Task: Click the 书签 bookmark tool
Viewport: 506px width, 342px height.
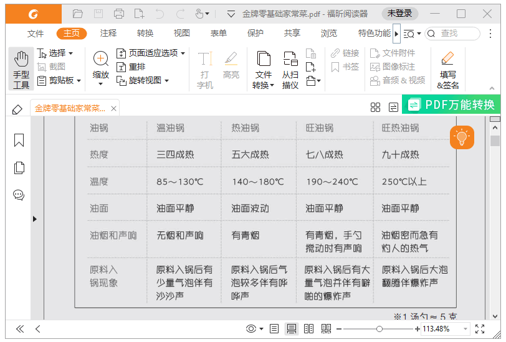Action: [345, 67]
